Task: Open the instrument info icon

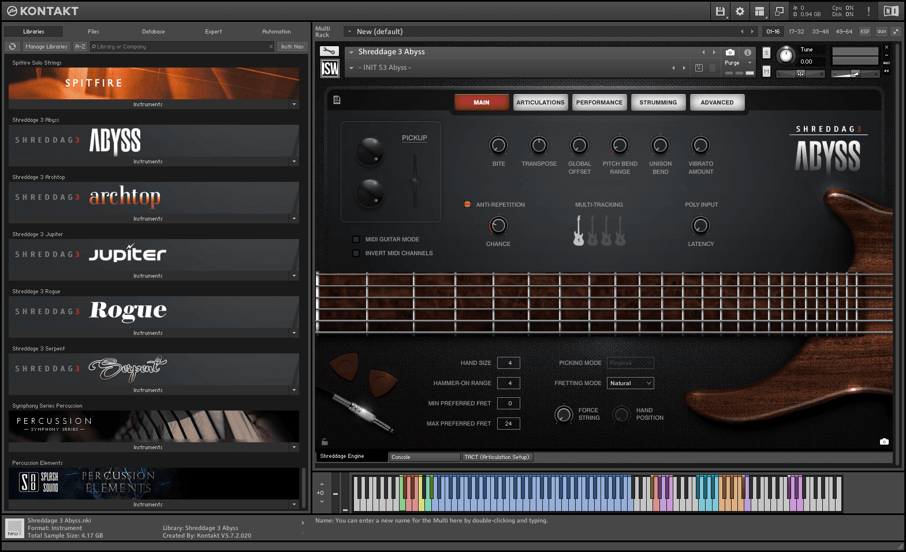Action: click(x=748, y=52)
